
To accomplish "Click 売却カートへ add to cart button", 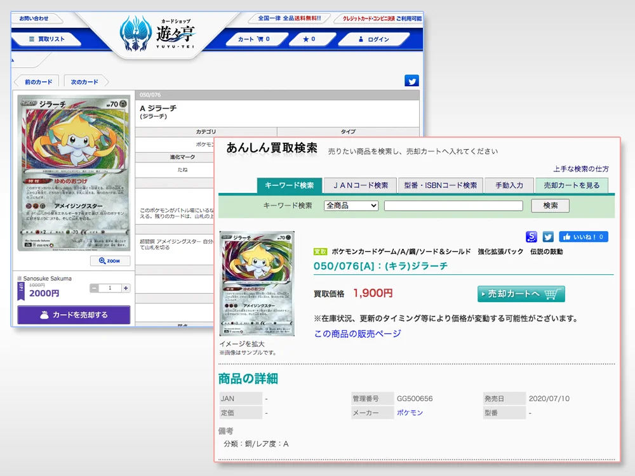I will (x=521, y=294).
